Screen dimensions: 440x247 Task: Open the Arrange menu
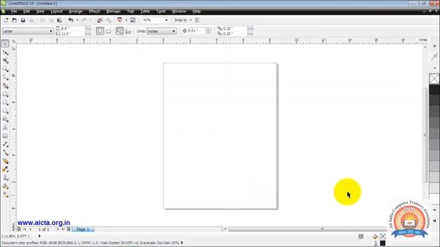tap(76, 12)
